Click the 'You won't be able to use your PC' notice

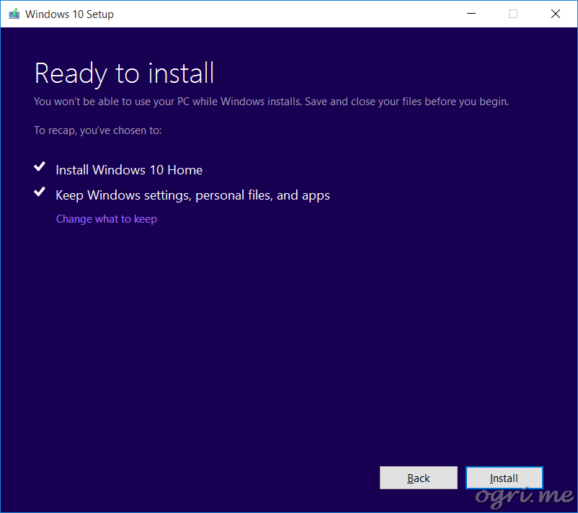click(x=271, y=102)
